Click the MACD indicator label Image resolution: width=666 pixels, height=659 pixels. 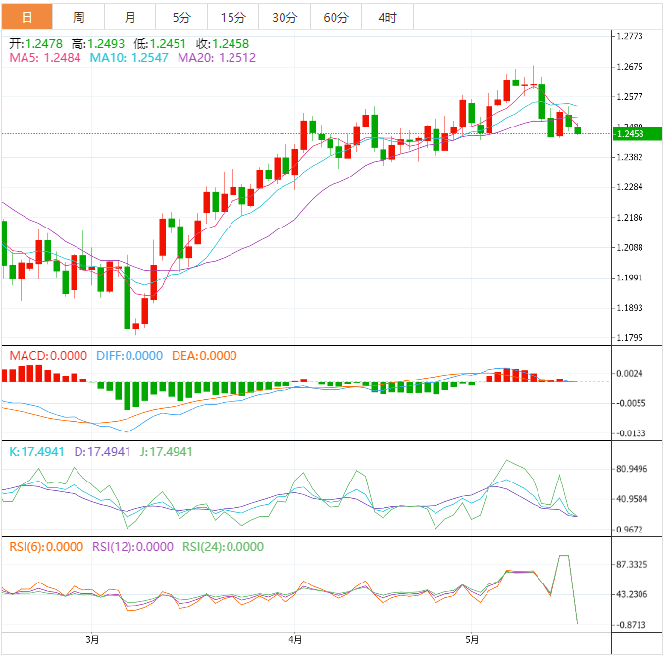pos(48,356)
